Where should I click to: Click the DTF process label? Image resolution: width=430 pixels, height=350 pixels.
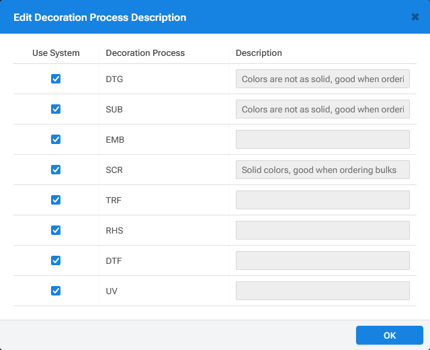click(x=114, y=260)
